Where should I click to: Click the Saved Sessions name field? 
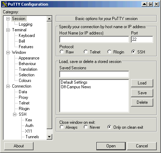(94, 74)
